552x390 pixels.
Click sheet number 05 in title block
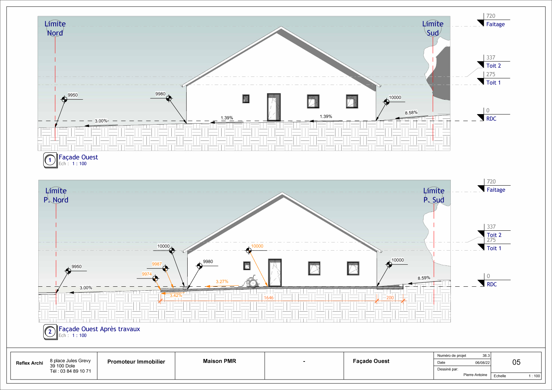tap(516, 362)
